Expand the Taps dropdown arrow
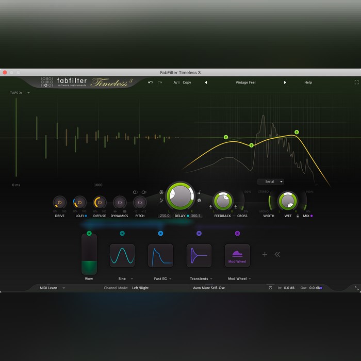Viewport: 361px width, 361px height. click(29, 93)
